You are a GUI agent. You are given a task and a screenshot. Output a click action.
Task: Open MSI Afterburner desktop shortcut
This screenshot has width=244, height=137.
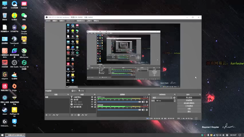pos(24,53)
